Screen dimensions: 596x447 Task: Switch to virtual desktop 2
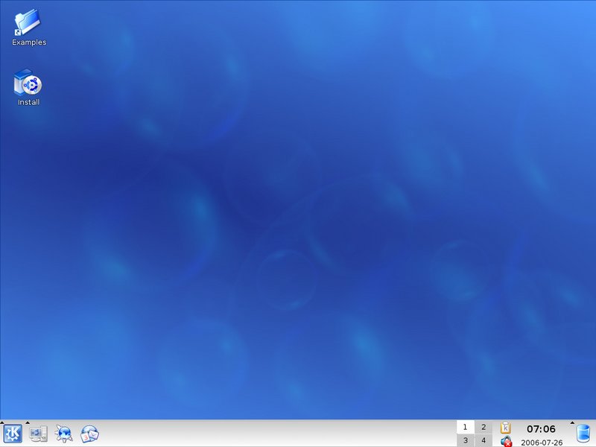pyautogui.click(x=484, y=427)
